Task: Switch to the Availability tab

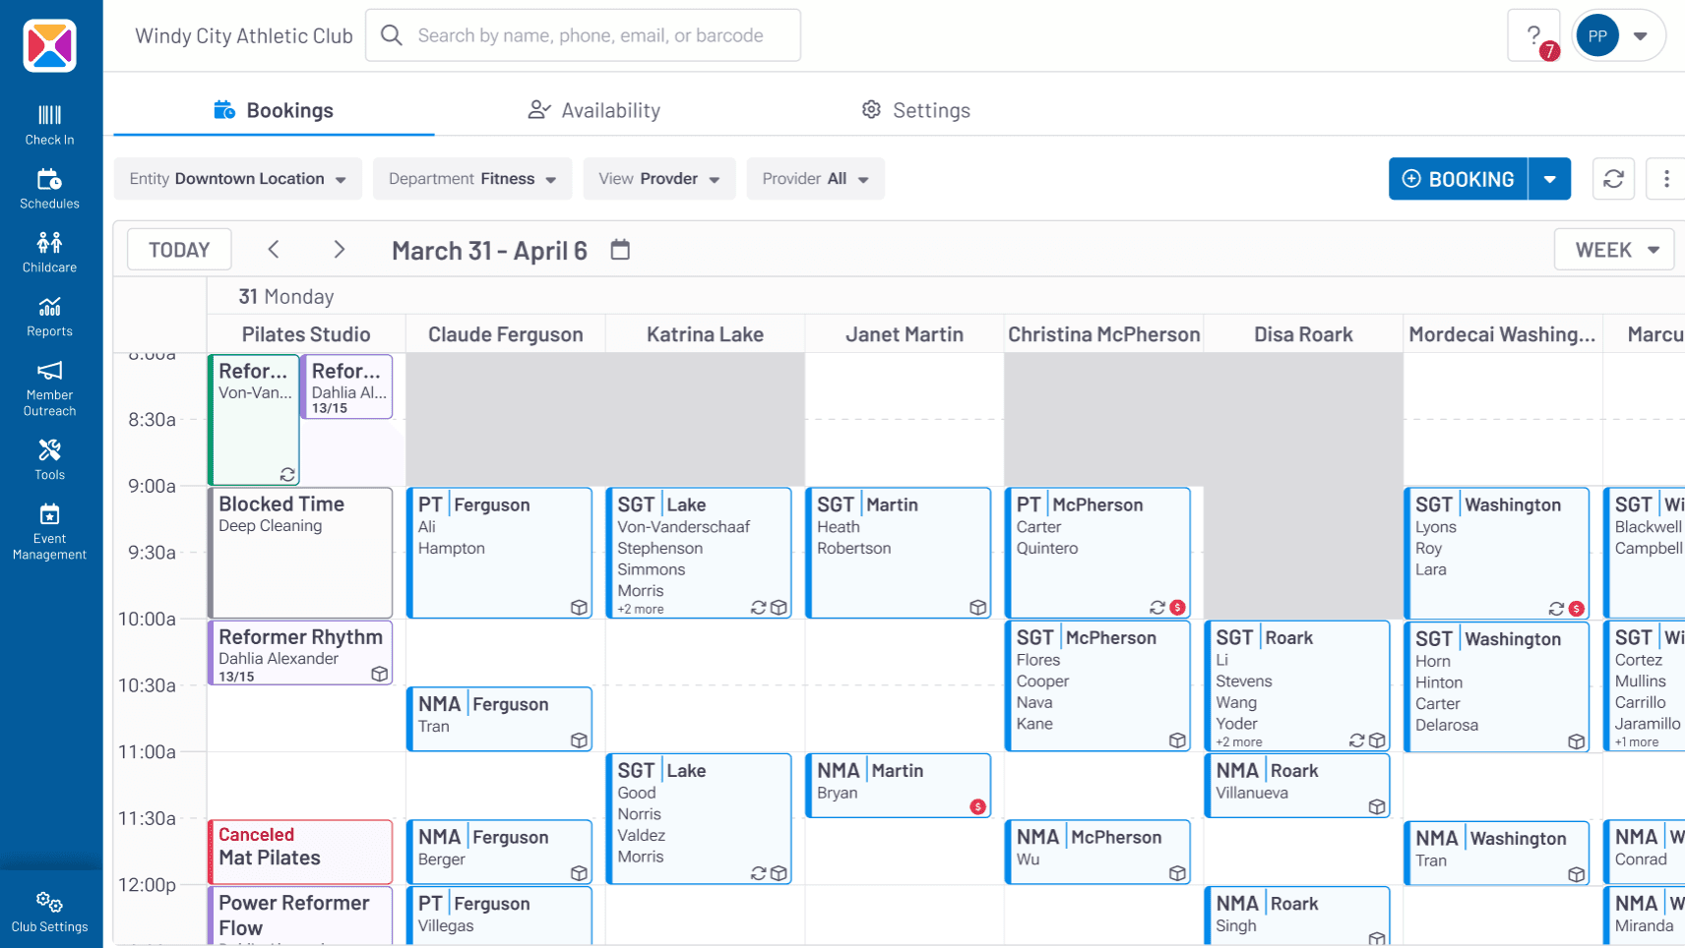Action: point(593,109)
